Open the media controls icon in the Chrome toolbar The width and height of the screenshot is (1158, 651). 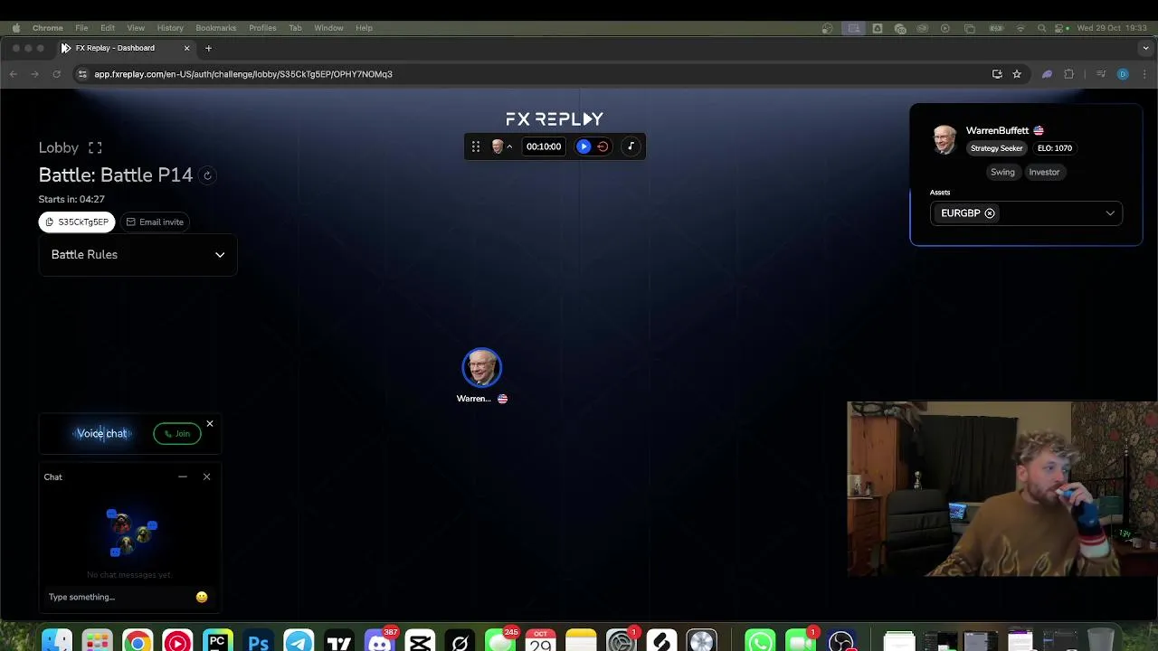1101,74
